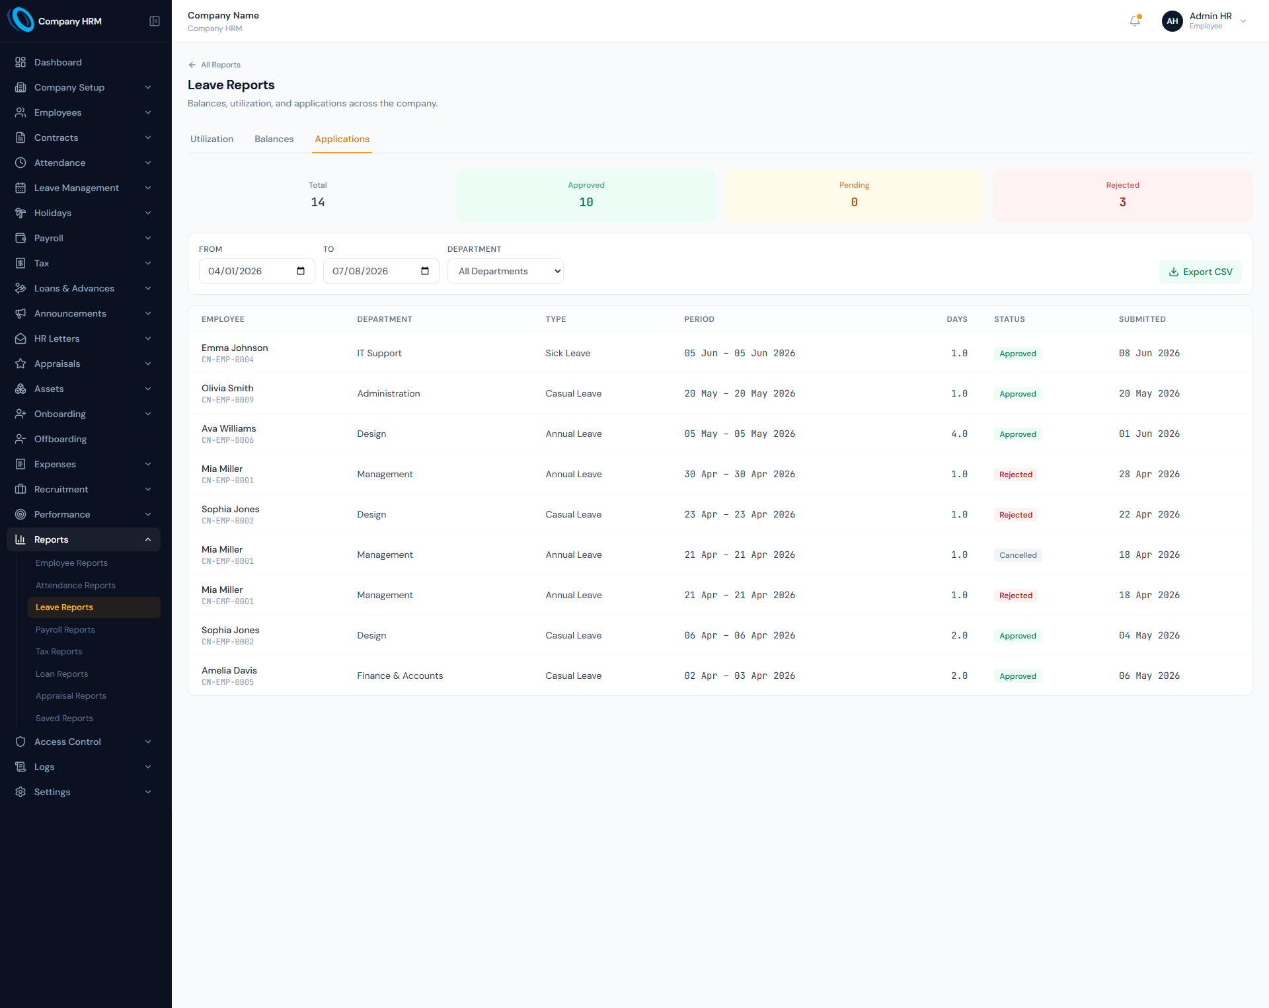Click the Pending count card
1269x1008 pixels.
[x=854, y=195]
